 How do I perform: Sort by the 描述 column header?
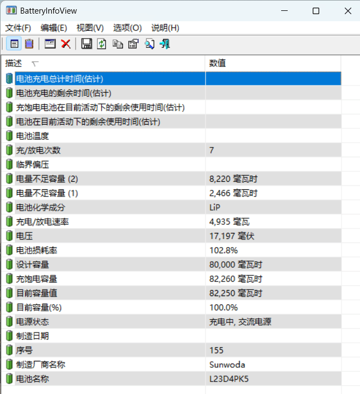(x=103, y=64)
